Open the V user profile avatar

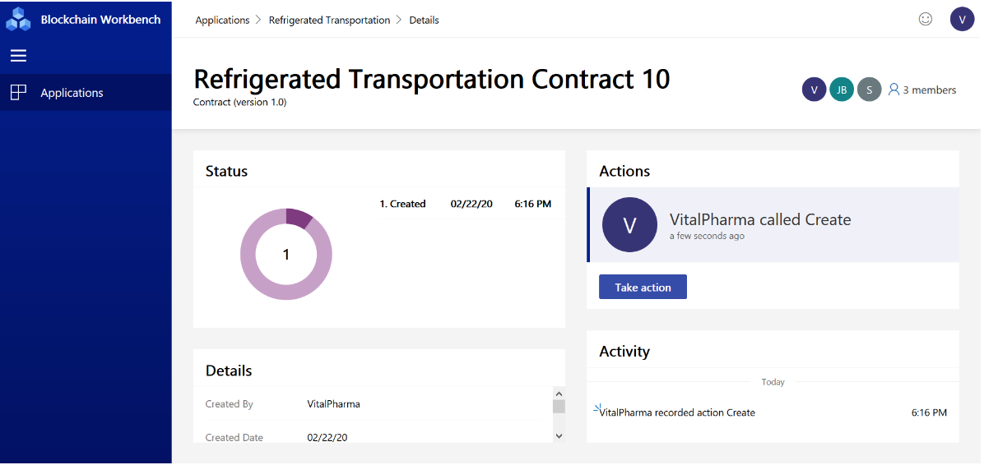pos(962,19)
